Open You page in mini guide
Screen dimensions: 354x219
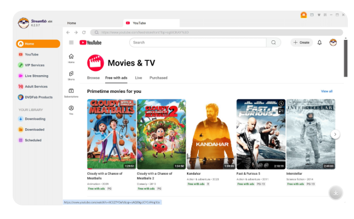(71, 110)
